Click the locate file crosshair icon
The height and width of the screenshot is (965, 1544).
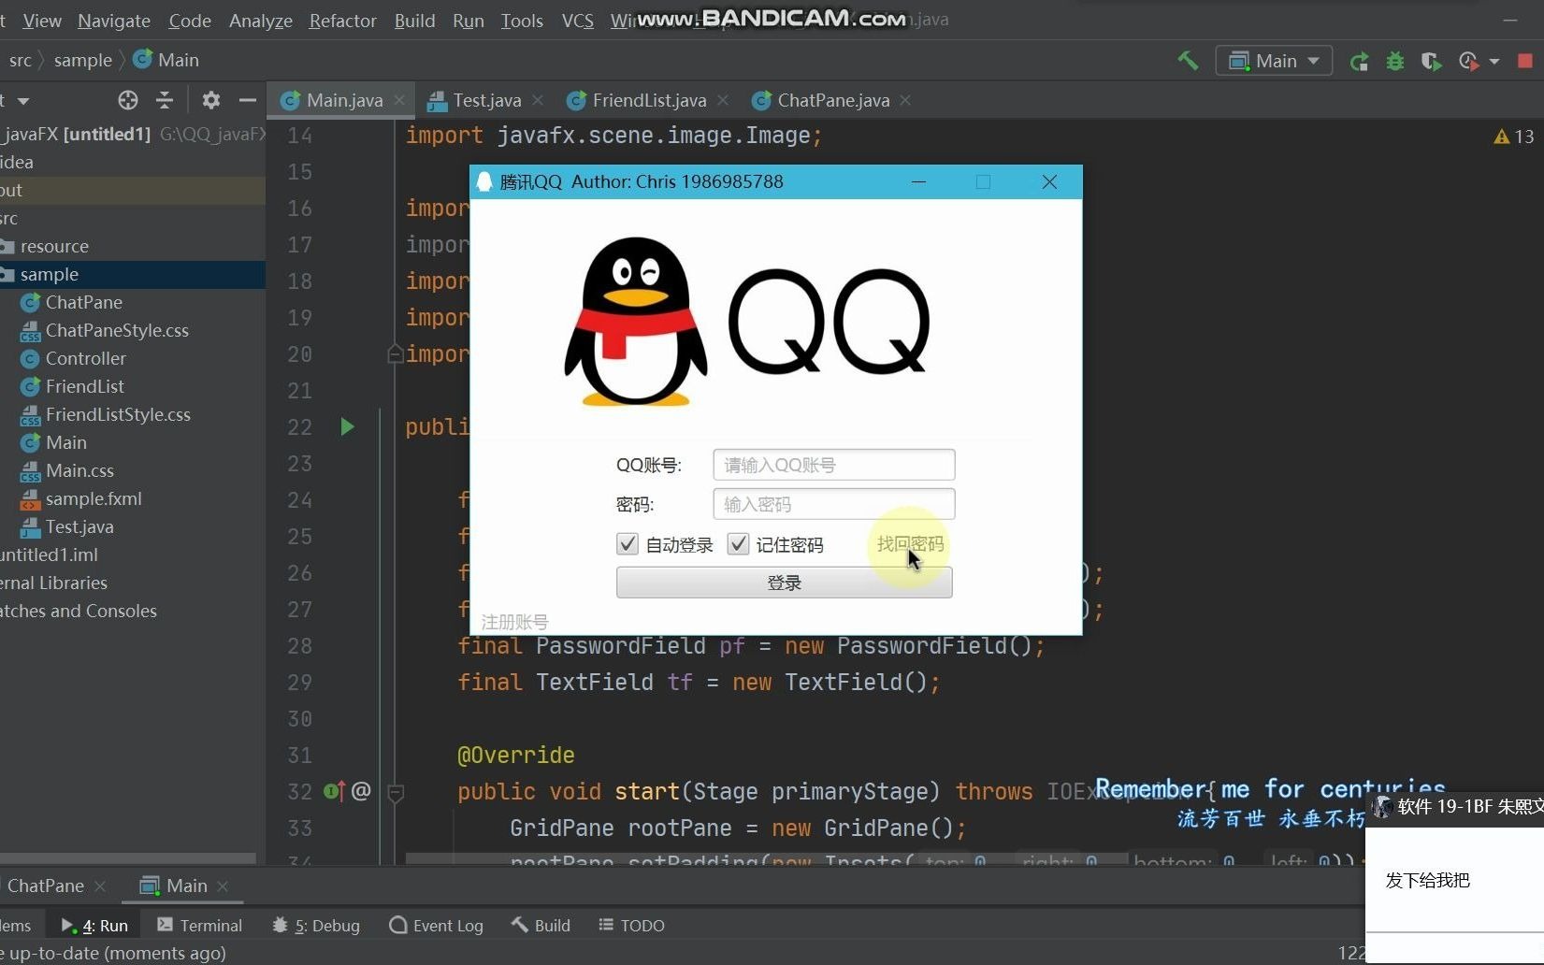pos(128,100)
